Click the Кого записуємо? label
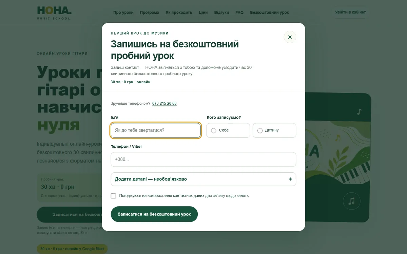The image size is (407, 254). [x=224, y=118]
